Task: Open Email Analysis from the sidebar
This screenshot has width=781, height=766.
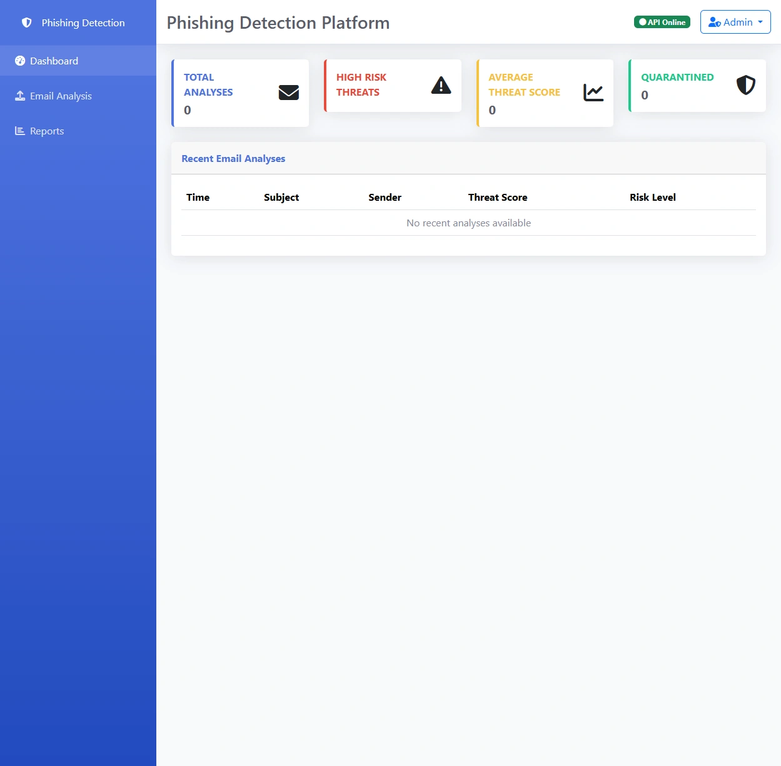Action: pos(78,96)
